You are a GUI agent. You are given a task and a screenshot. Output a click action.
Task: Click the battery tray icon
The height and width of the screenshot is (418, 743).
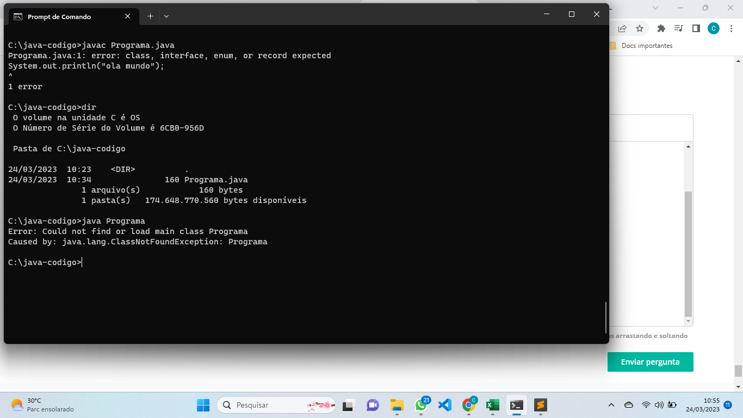[x=672, y=405]
